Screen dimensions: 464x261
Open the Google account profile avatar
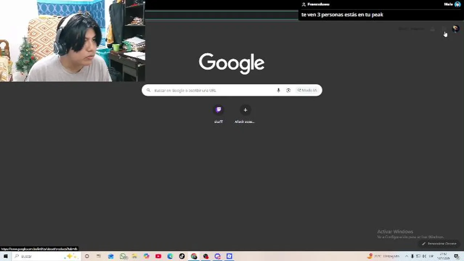click(456, 29)
